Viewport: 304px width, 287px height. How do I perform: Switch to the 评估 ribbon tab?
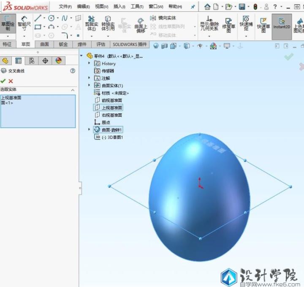click(101, 44)
